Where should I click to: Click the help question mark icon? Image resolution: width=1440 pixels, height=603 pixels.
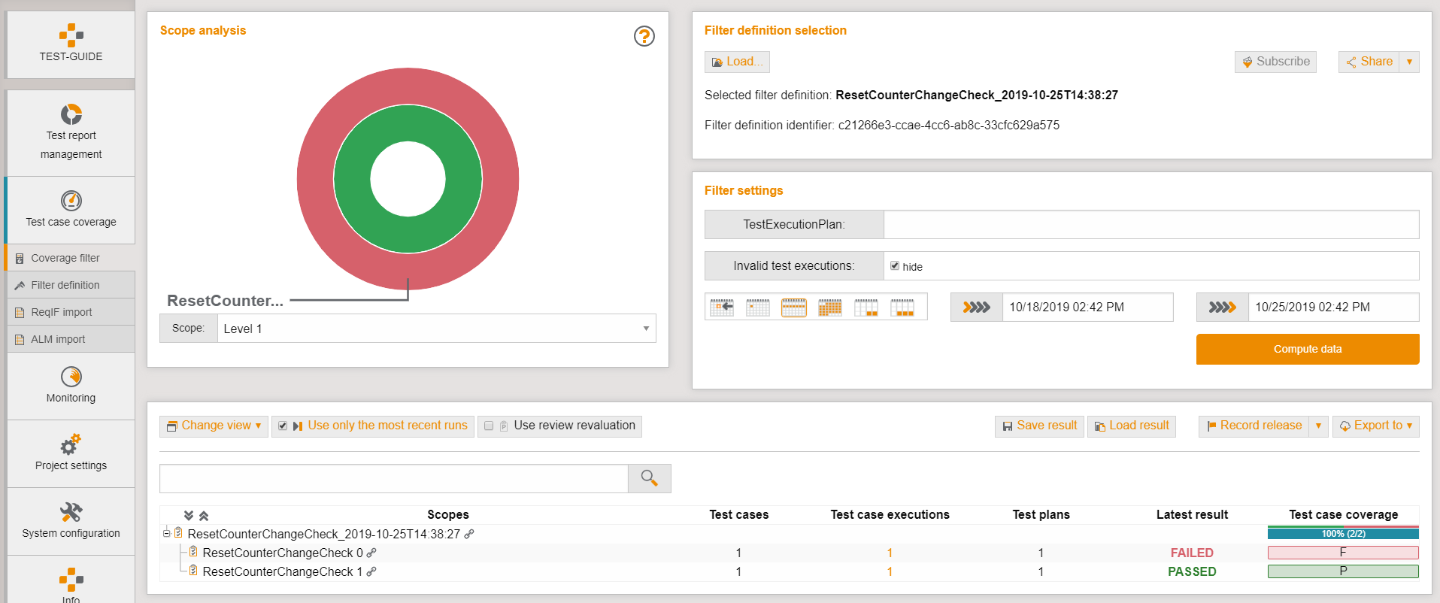644,36
